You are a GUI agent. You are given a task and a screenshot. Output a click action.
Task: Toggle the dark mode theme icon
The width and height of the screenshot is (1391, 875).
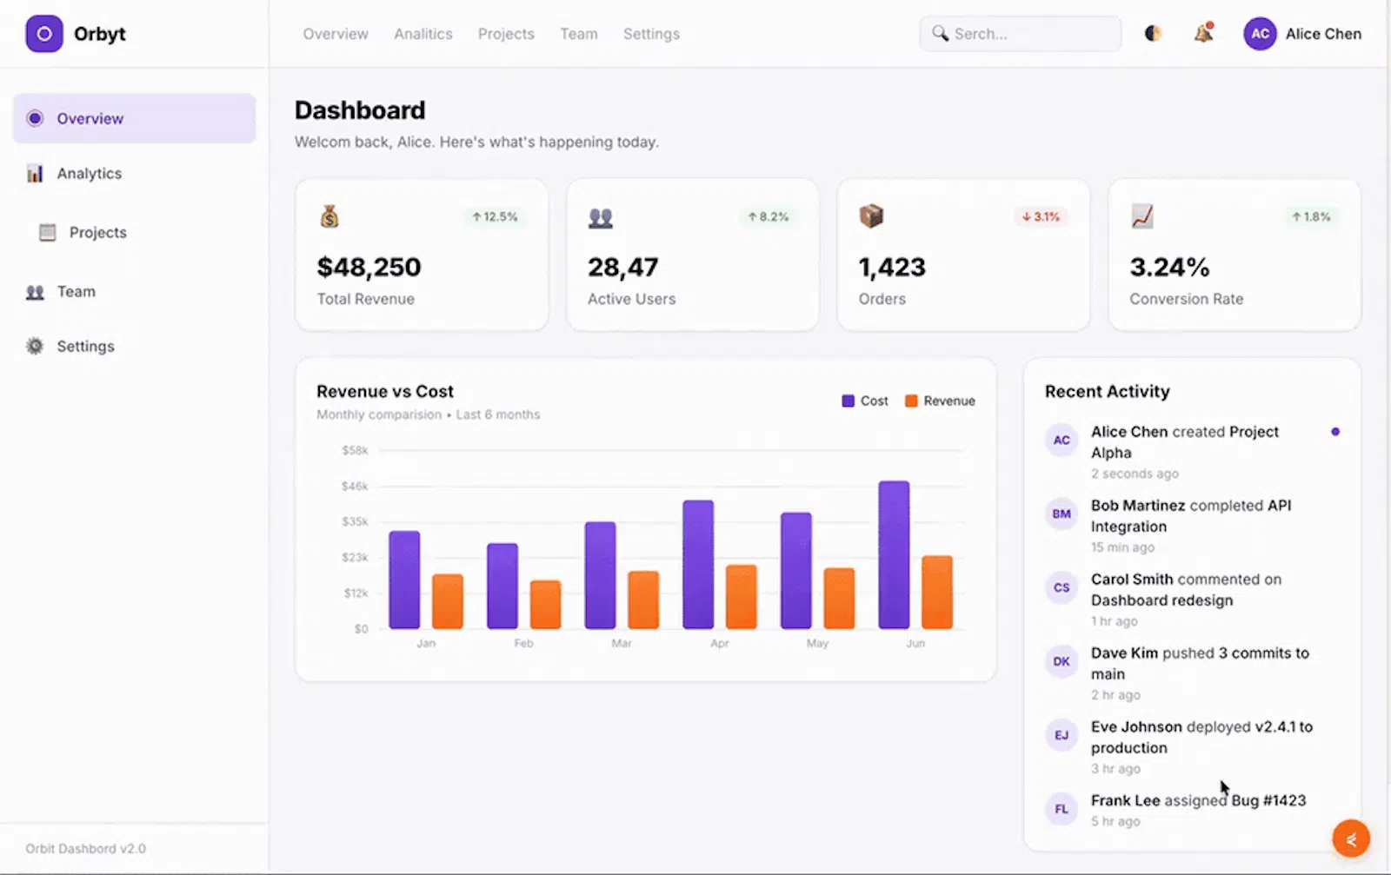pyautogui.click(x=1153, y=34)
